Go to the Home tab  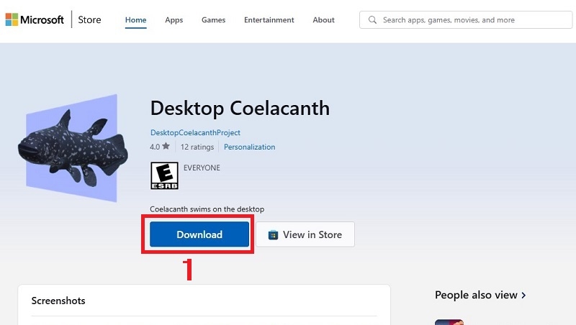pyautogui.click(x=135, y=20)
